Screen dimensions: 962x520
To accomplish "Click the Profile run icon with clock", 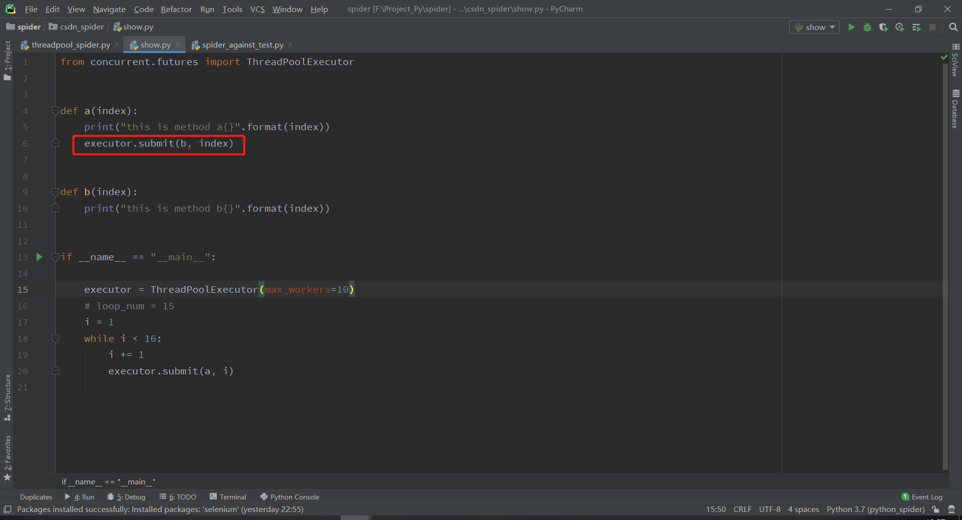I will click(x=900, y=27).
